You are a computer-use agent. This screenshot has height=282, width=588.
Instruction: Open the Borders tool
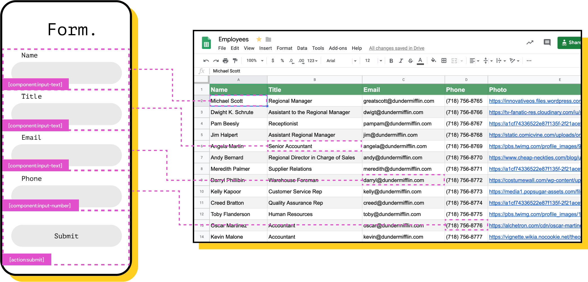pyautogui.click(x=444, y=61)
